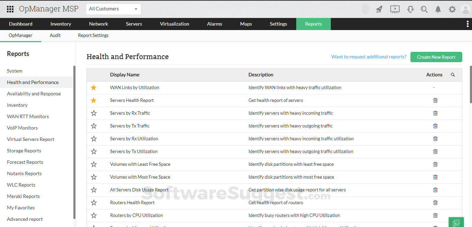Delete the Servers Health Report via trash icon

[435, 100]
